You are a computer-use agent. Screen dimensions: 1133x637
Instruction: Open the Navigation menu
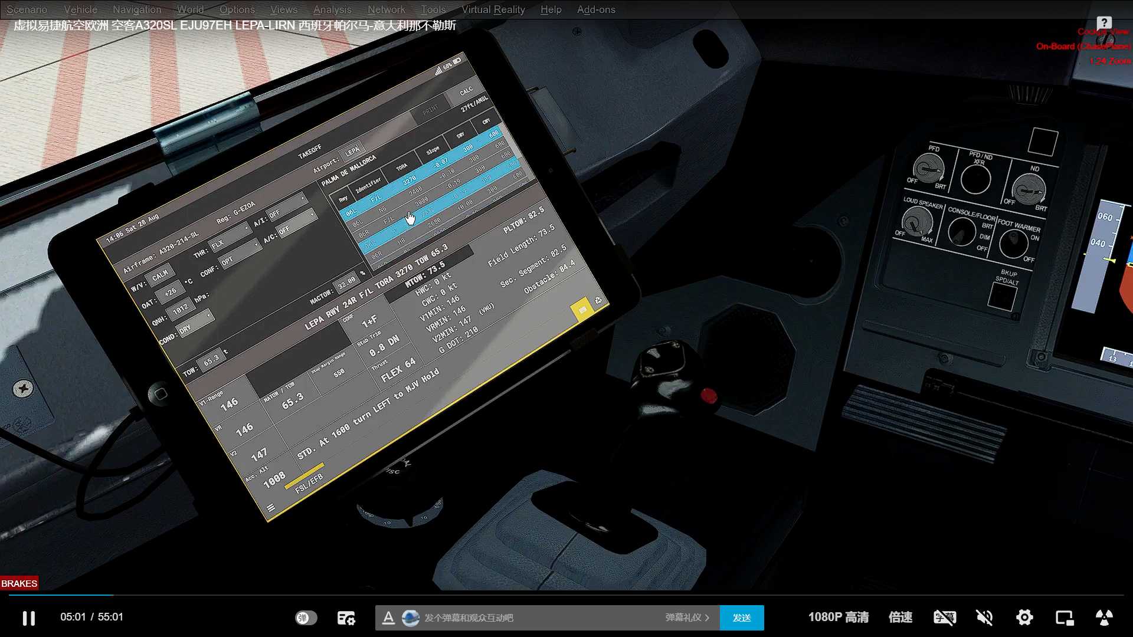coord(137,9)
